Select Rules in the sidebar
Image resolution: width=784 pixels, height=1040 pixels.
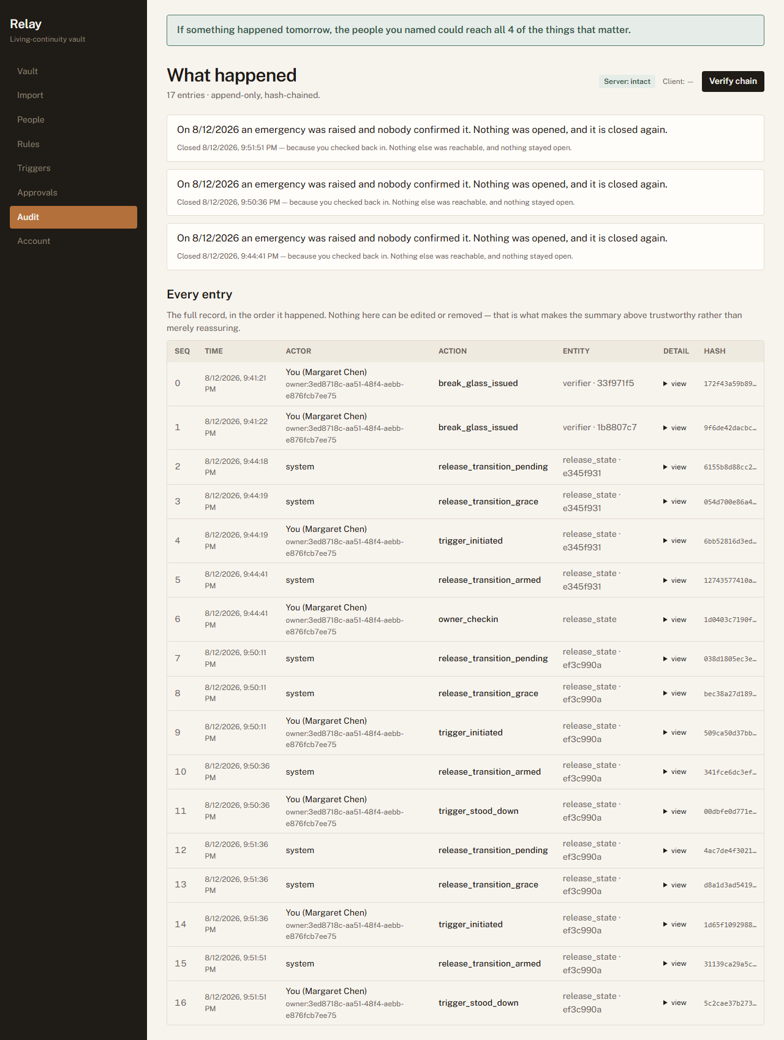pos(73,144)
